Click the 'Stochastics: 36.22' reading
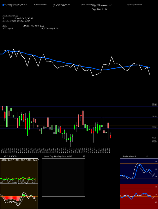The image size is (158, 209). point(10,16)
